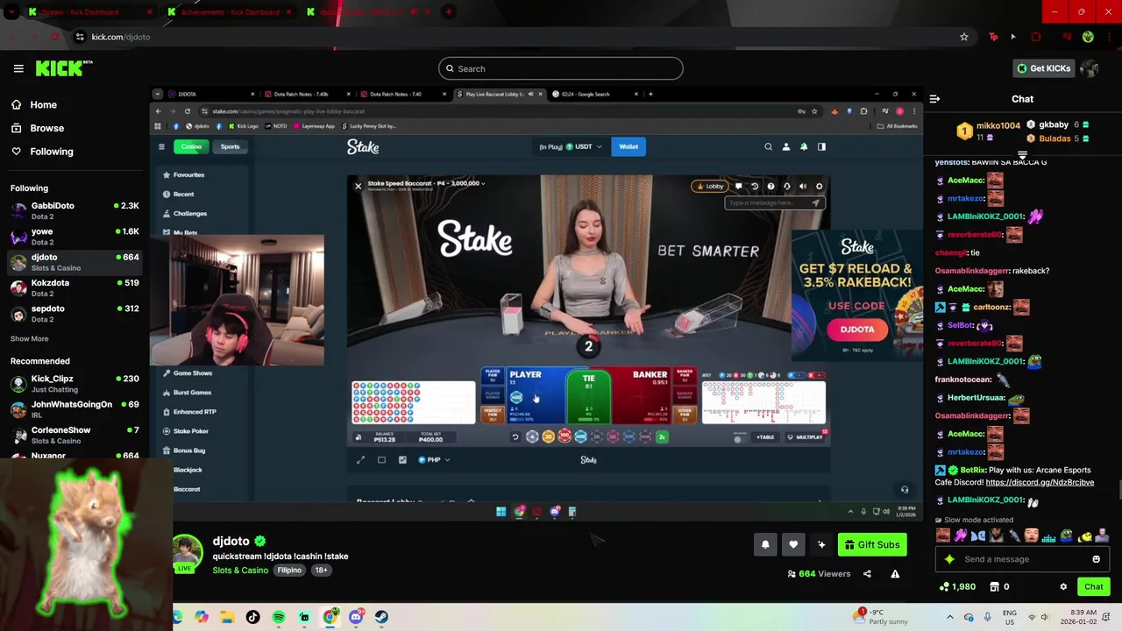Open the emoji picker in chat input
The image size is (1122, 631).
tap(1096, 559)
